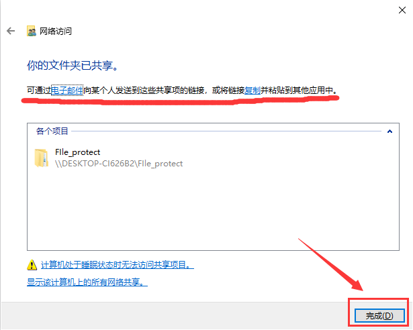The height and width of the screenshot is (330, 413).
Task: Click the 复制 link to copy the share link
Action: (x=253, y=91)
